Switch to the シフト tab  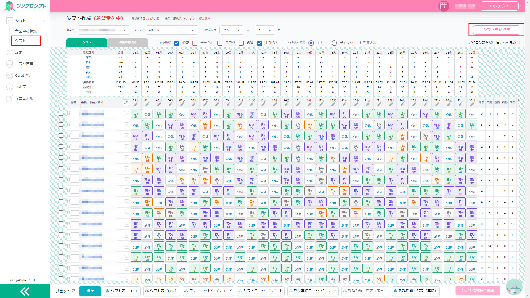coord(87,42)
